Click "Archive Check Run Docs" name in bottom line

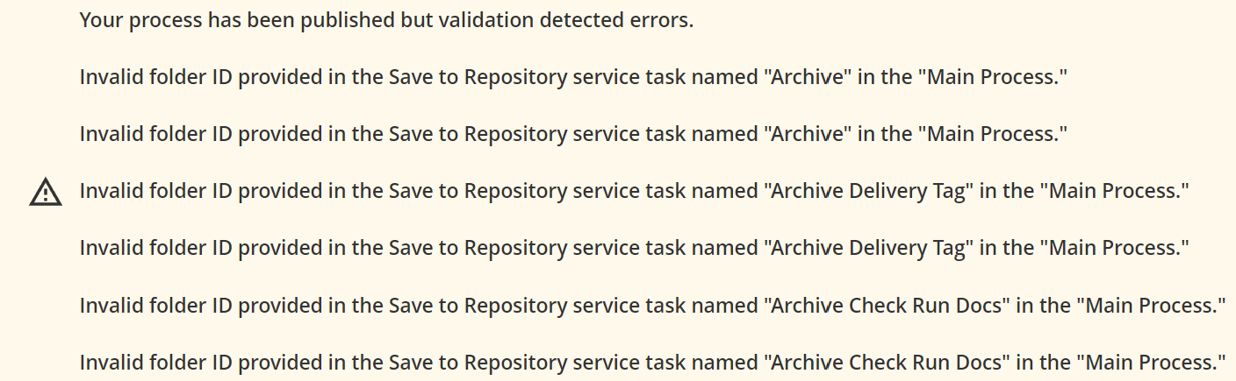tap(887, 362)
